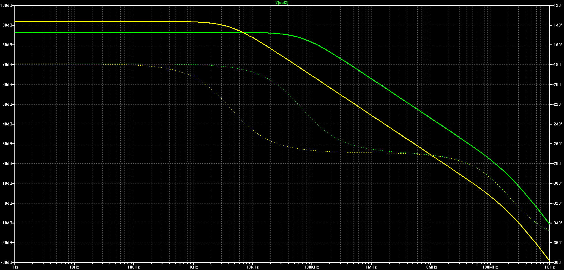Click the "-300°" phase axis label

click(x=557, y=183)
